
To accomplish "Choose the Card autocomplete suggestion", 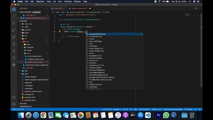I will pos(114,44).
